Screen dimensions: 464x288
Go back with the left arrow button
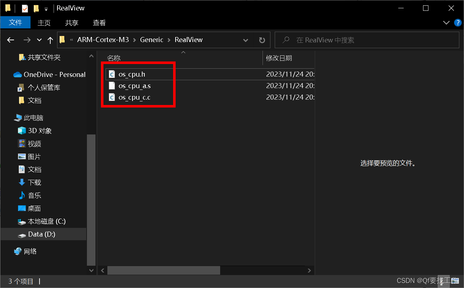pos(11,40)
